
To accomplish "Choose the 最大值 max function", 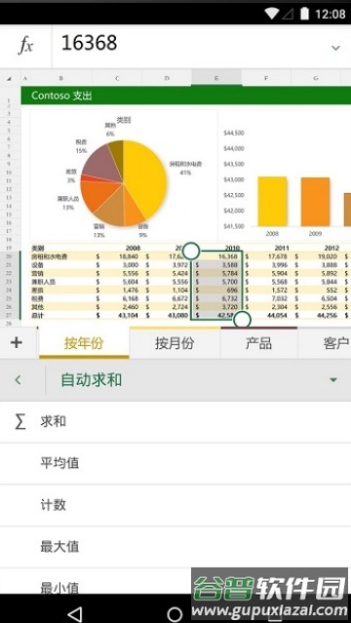I will (x=175, y=547).
